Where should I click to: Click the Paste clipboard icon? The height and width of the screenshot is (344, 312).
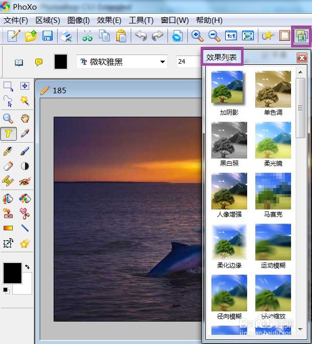pyautogui.click(x=121, y=36)
